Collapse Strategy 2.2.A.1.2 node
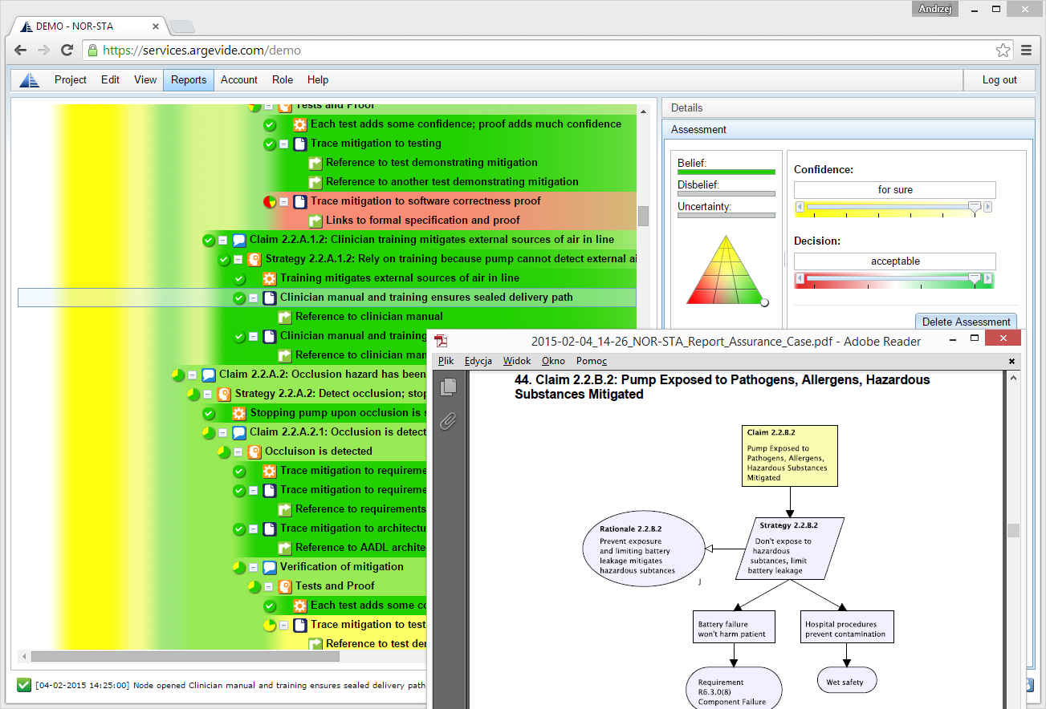This screenshot has width=1046, height=709. [238, 259]
